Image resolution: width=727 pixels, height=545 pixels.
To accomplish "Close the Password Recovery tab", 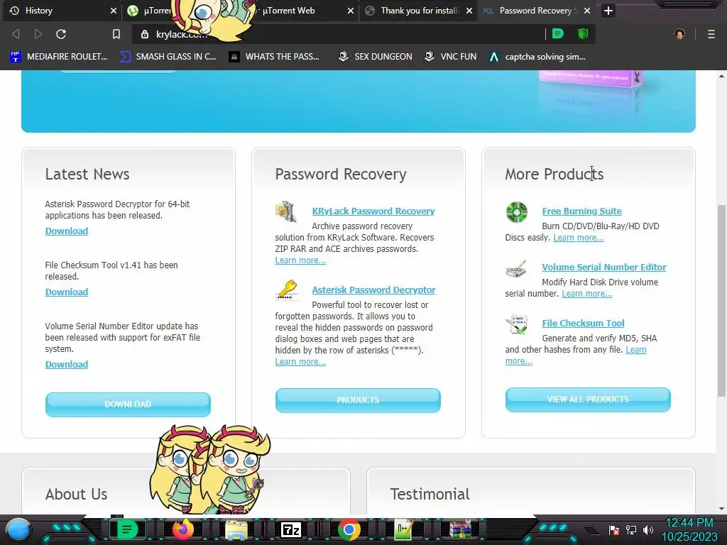I will click(x=587, y=11).
